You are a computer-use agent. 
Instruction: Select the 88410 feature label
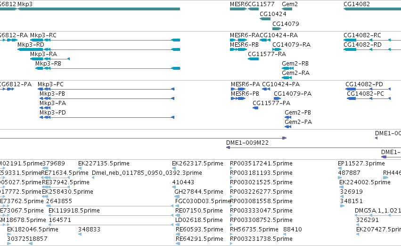293,230
